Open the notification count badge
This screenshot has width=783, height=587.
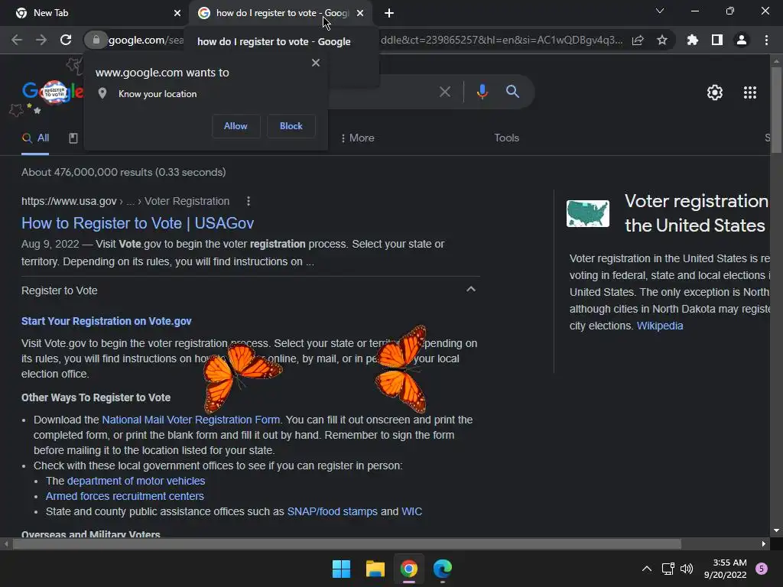(x=762, y=569)
